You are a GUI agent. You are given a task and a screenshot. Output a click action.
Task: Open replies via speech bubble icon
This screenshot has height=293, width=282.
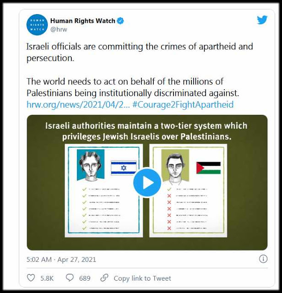(x=70, y=278)
